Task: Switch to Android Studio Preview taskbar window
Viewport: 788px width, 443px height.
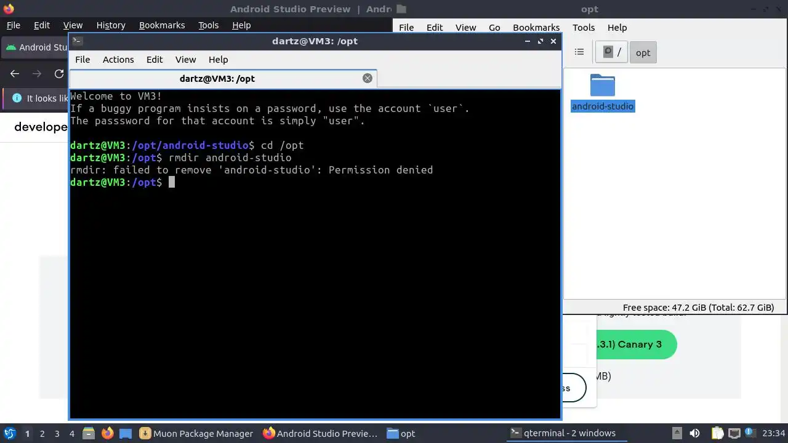Action: click(320, 433)
